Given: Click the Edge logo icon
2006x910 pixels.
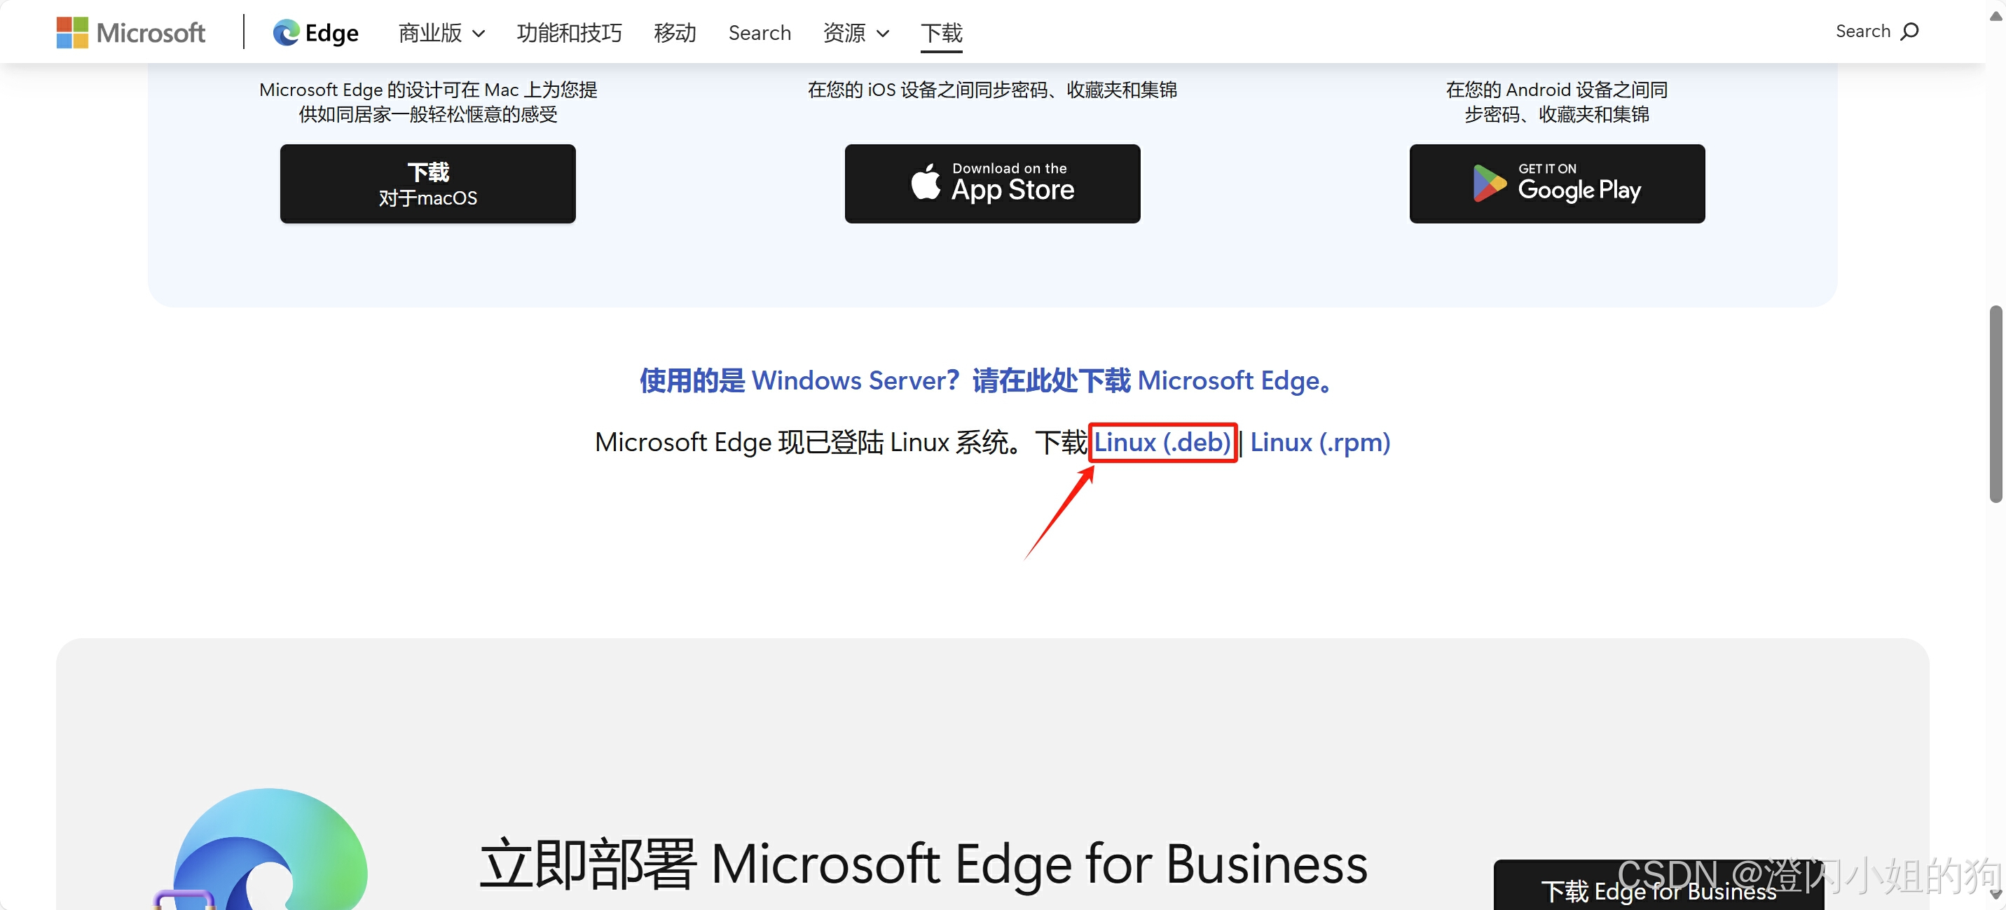Looking at the screenshot, I should (x=286, y=33).
